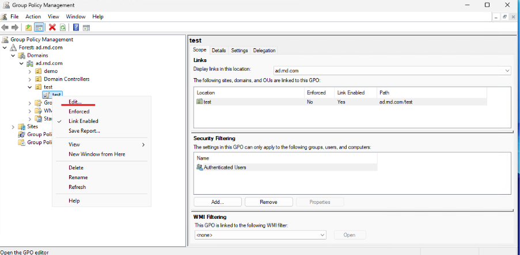Open the blue Help toolbar icon
Viewport: 520px width, 255px height.
(76, 27)
